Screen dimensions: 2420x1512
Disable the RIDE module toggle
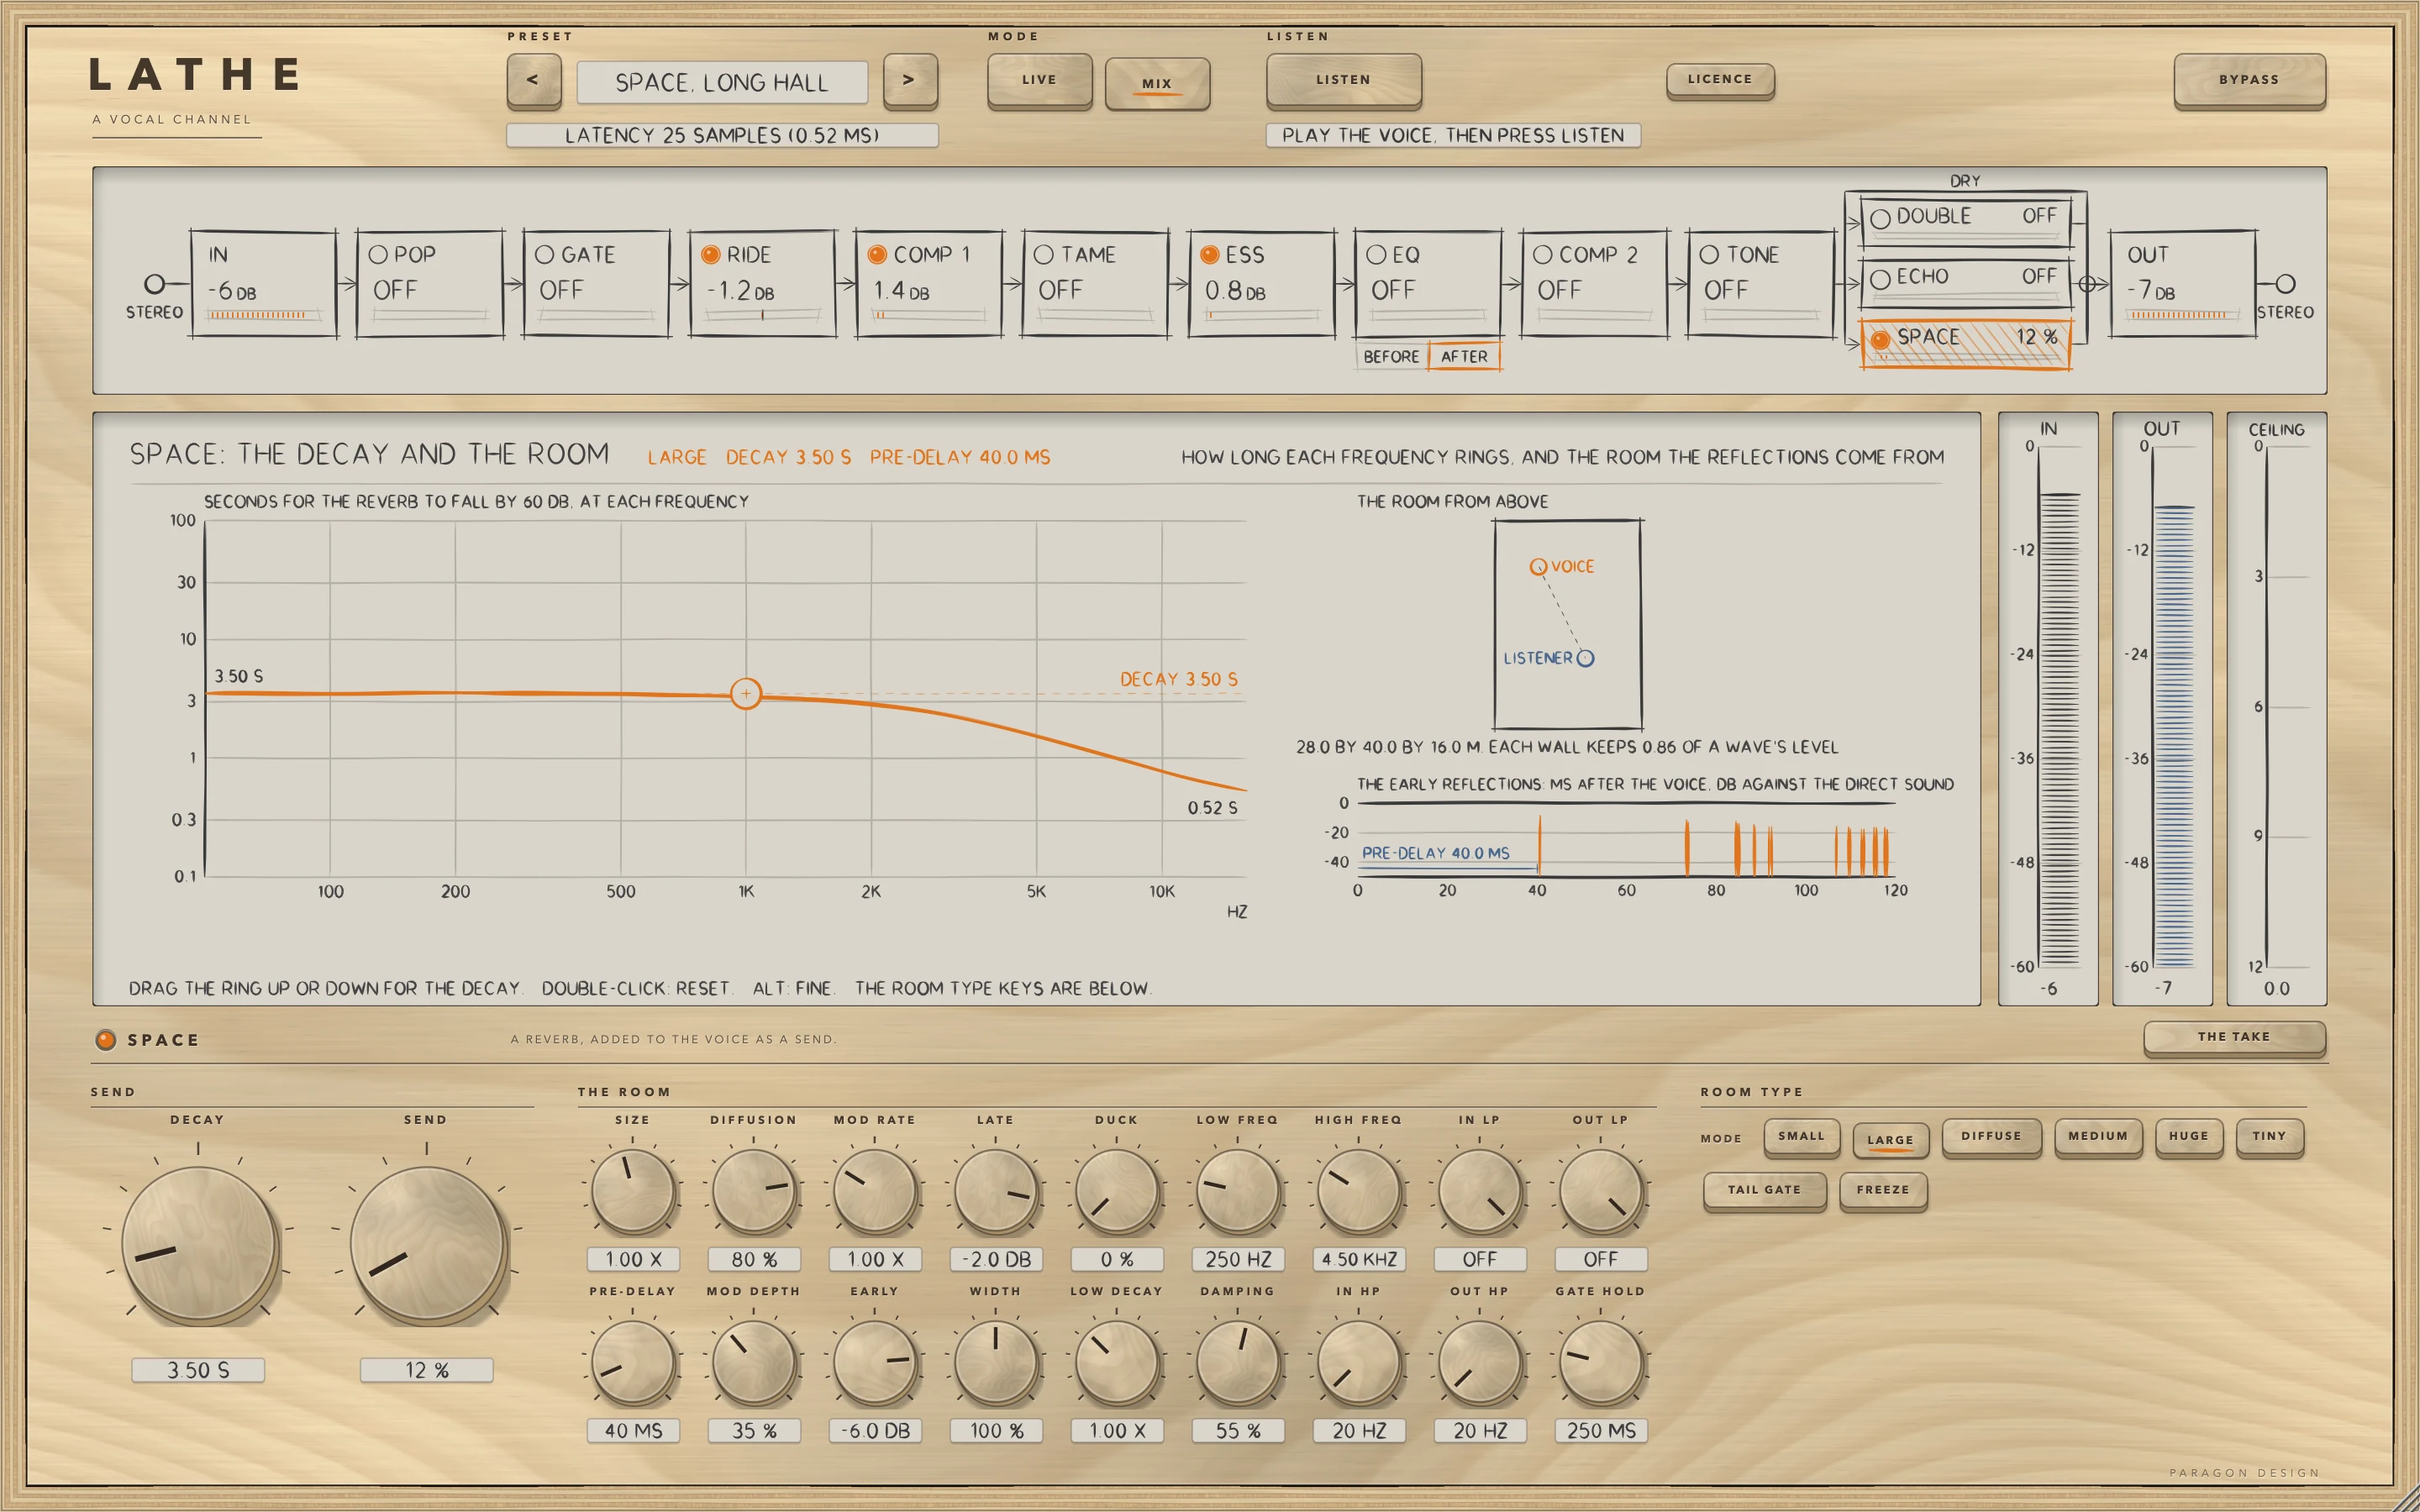pyautogui.click(x=711, y=255)
